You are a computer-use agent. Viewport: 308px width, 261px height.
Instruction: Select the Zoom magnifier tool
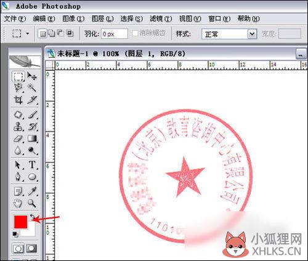point(32,203)
